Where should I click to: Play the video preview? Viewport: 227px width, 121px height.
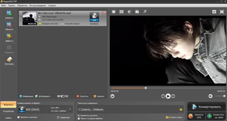click(168, 96)
